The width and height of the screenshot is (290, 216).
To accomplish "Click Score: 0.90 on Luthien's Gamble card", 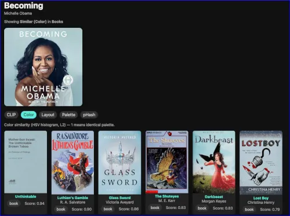I will [x=82, y=209].
